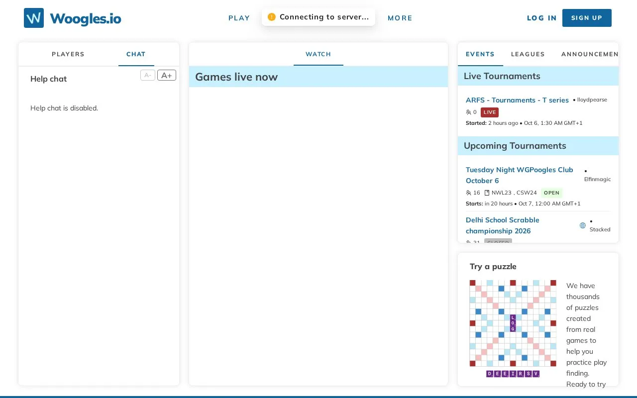This screenshot has width=637, height=398.
Task: Click the yellow warning icon beside Connecting to server
Action: [x=271, y=17]
